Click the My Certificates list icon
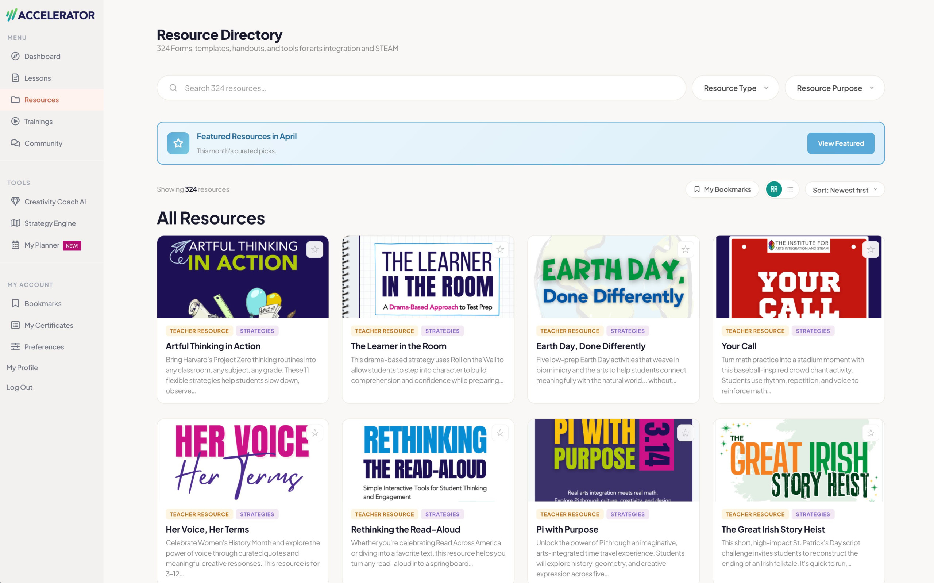 coord(15,325)
